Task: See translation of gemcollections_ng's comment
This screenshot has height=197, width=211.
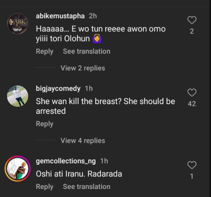Action: [x=87, y=186]
